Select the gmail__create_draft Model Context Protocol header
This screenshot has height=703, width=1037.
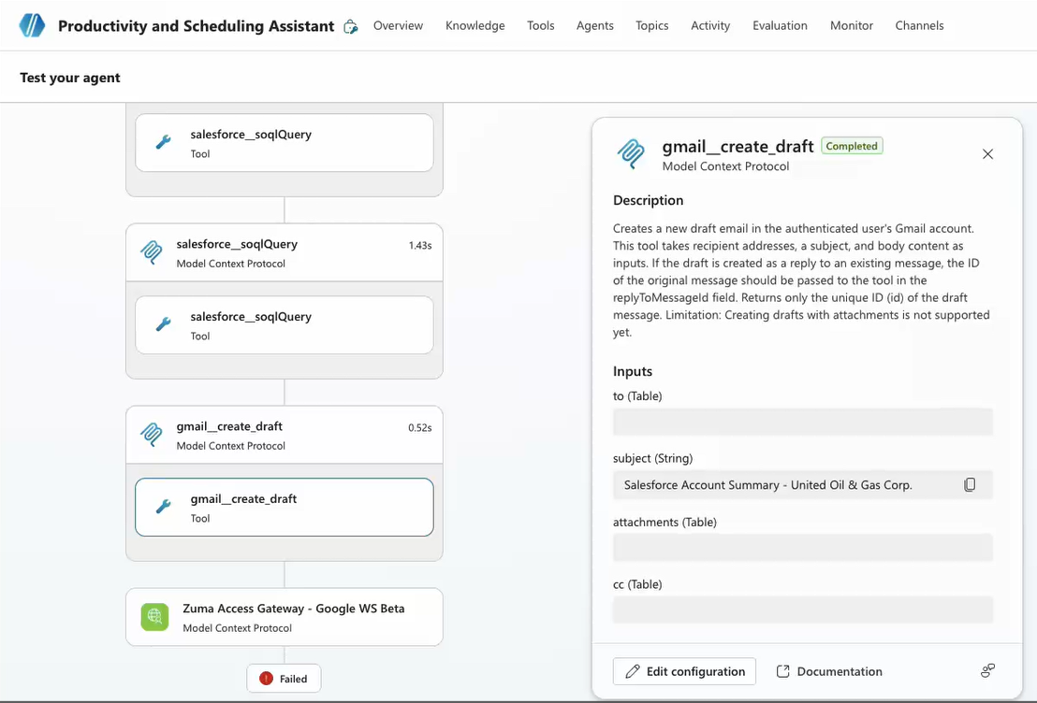(285, 435)
